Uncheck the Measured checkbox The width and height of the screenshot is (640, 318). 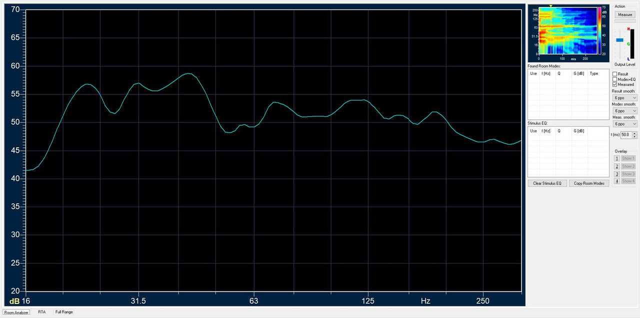pyautogui.click(x=615, y=84)
